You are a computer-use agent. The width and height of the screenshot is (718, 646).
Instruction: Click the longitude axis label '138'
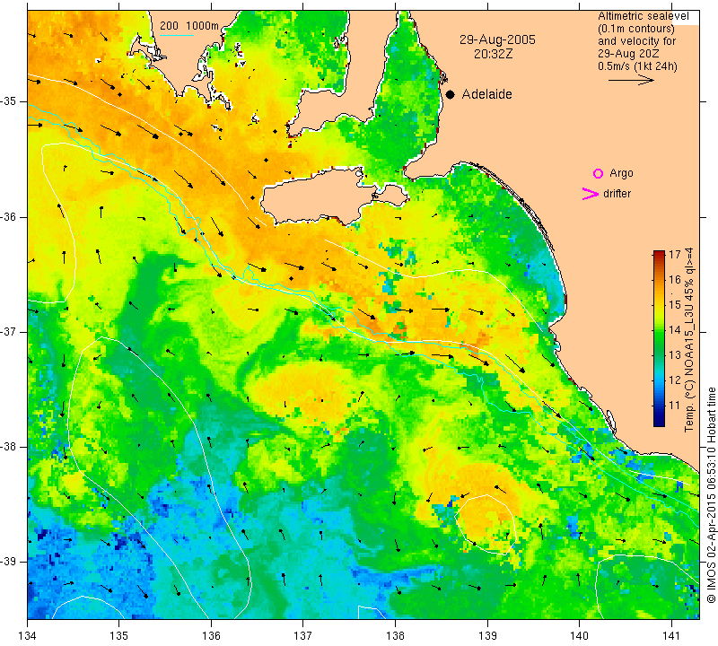395,635
